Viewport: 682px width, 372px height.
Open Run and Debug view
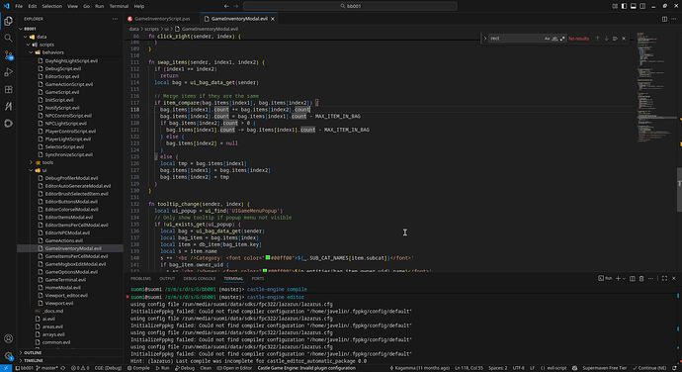[x=8, y=72]
